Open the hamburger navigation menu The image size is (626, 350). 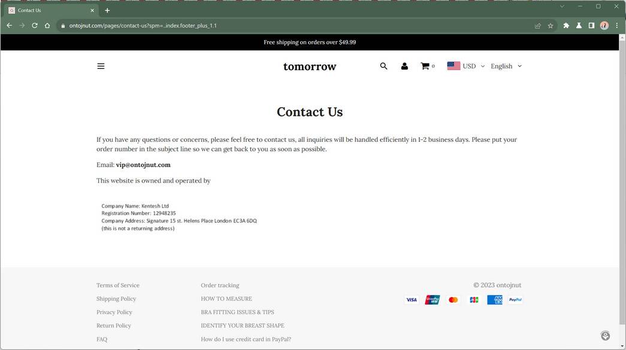tap(101, 66)
